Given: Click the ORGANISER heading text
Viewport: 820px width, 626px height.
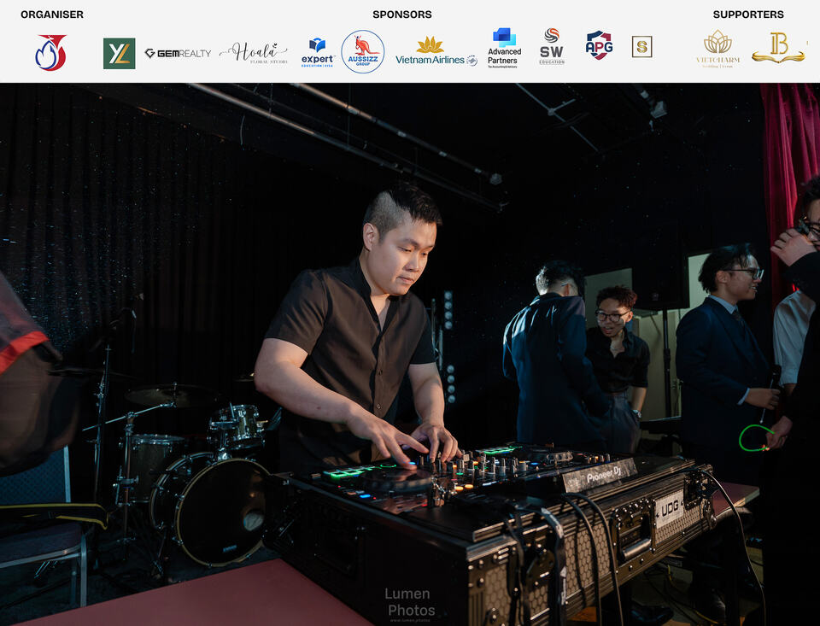Looking at the screenshot, I should coord(52,15).
